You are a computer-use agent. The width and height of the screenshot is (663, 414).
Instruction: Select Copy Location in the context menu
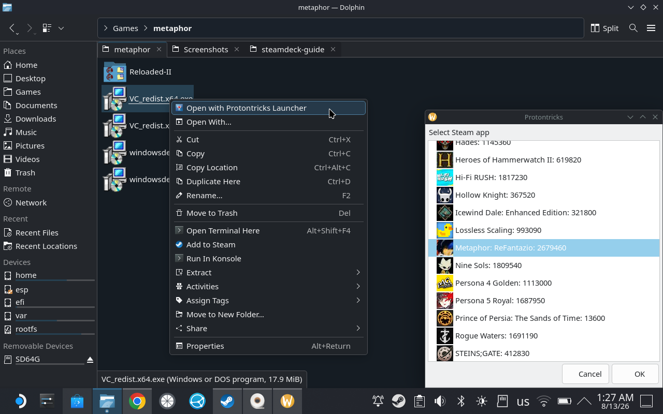point(269,167)
